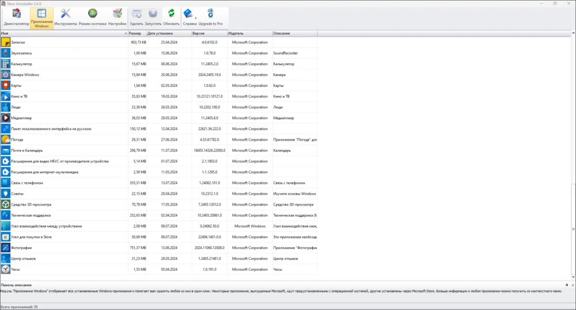Click the version cell 10.2403.20861.0

pyautogui.click(x=210, y=216)
